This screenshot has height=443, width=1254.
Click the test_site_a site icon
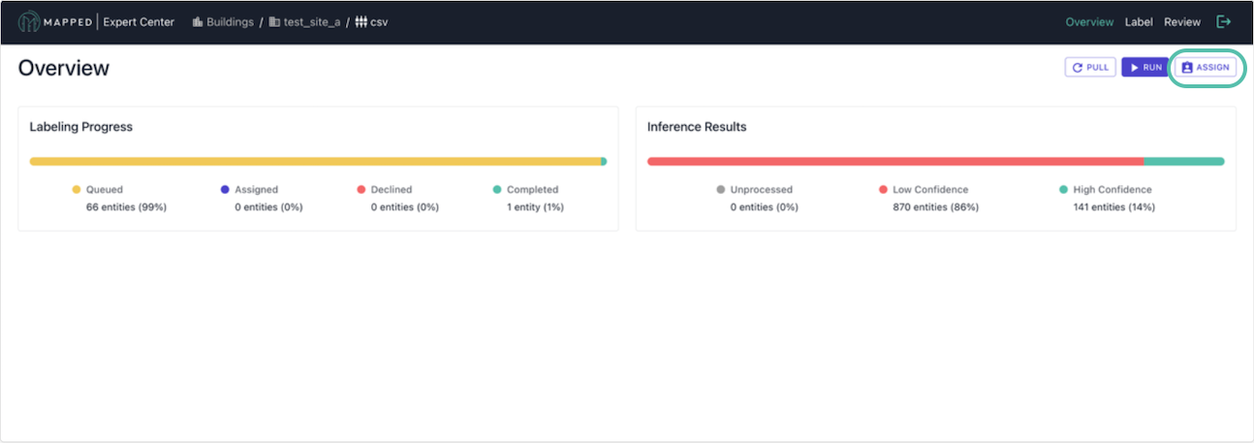tap(274, 21)
